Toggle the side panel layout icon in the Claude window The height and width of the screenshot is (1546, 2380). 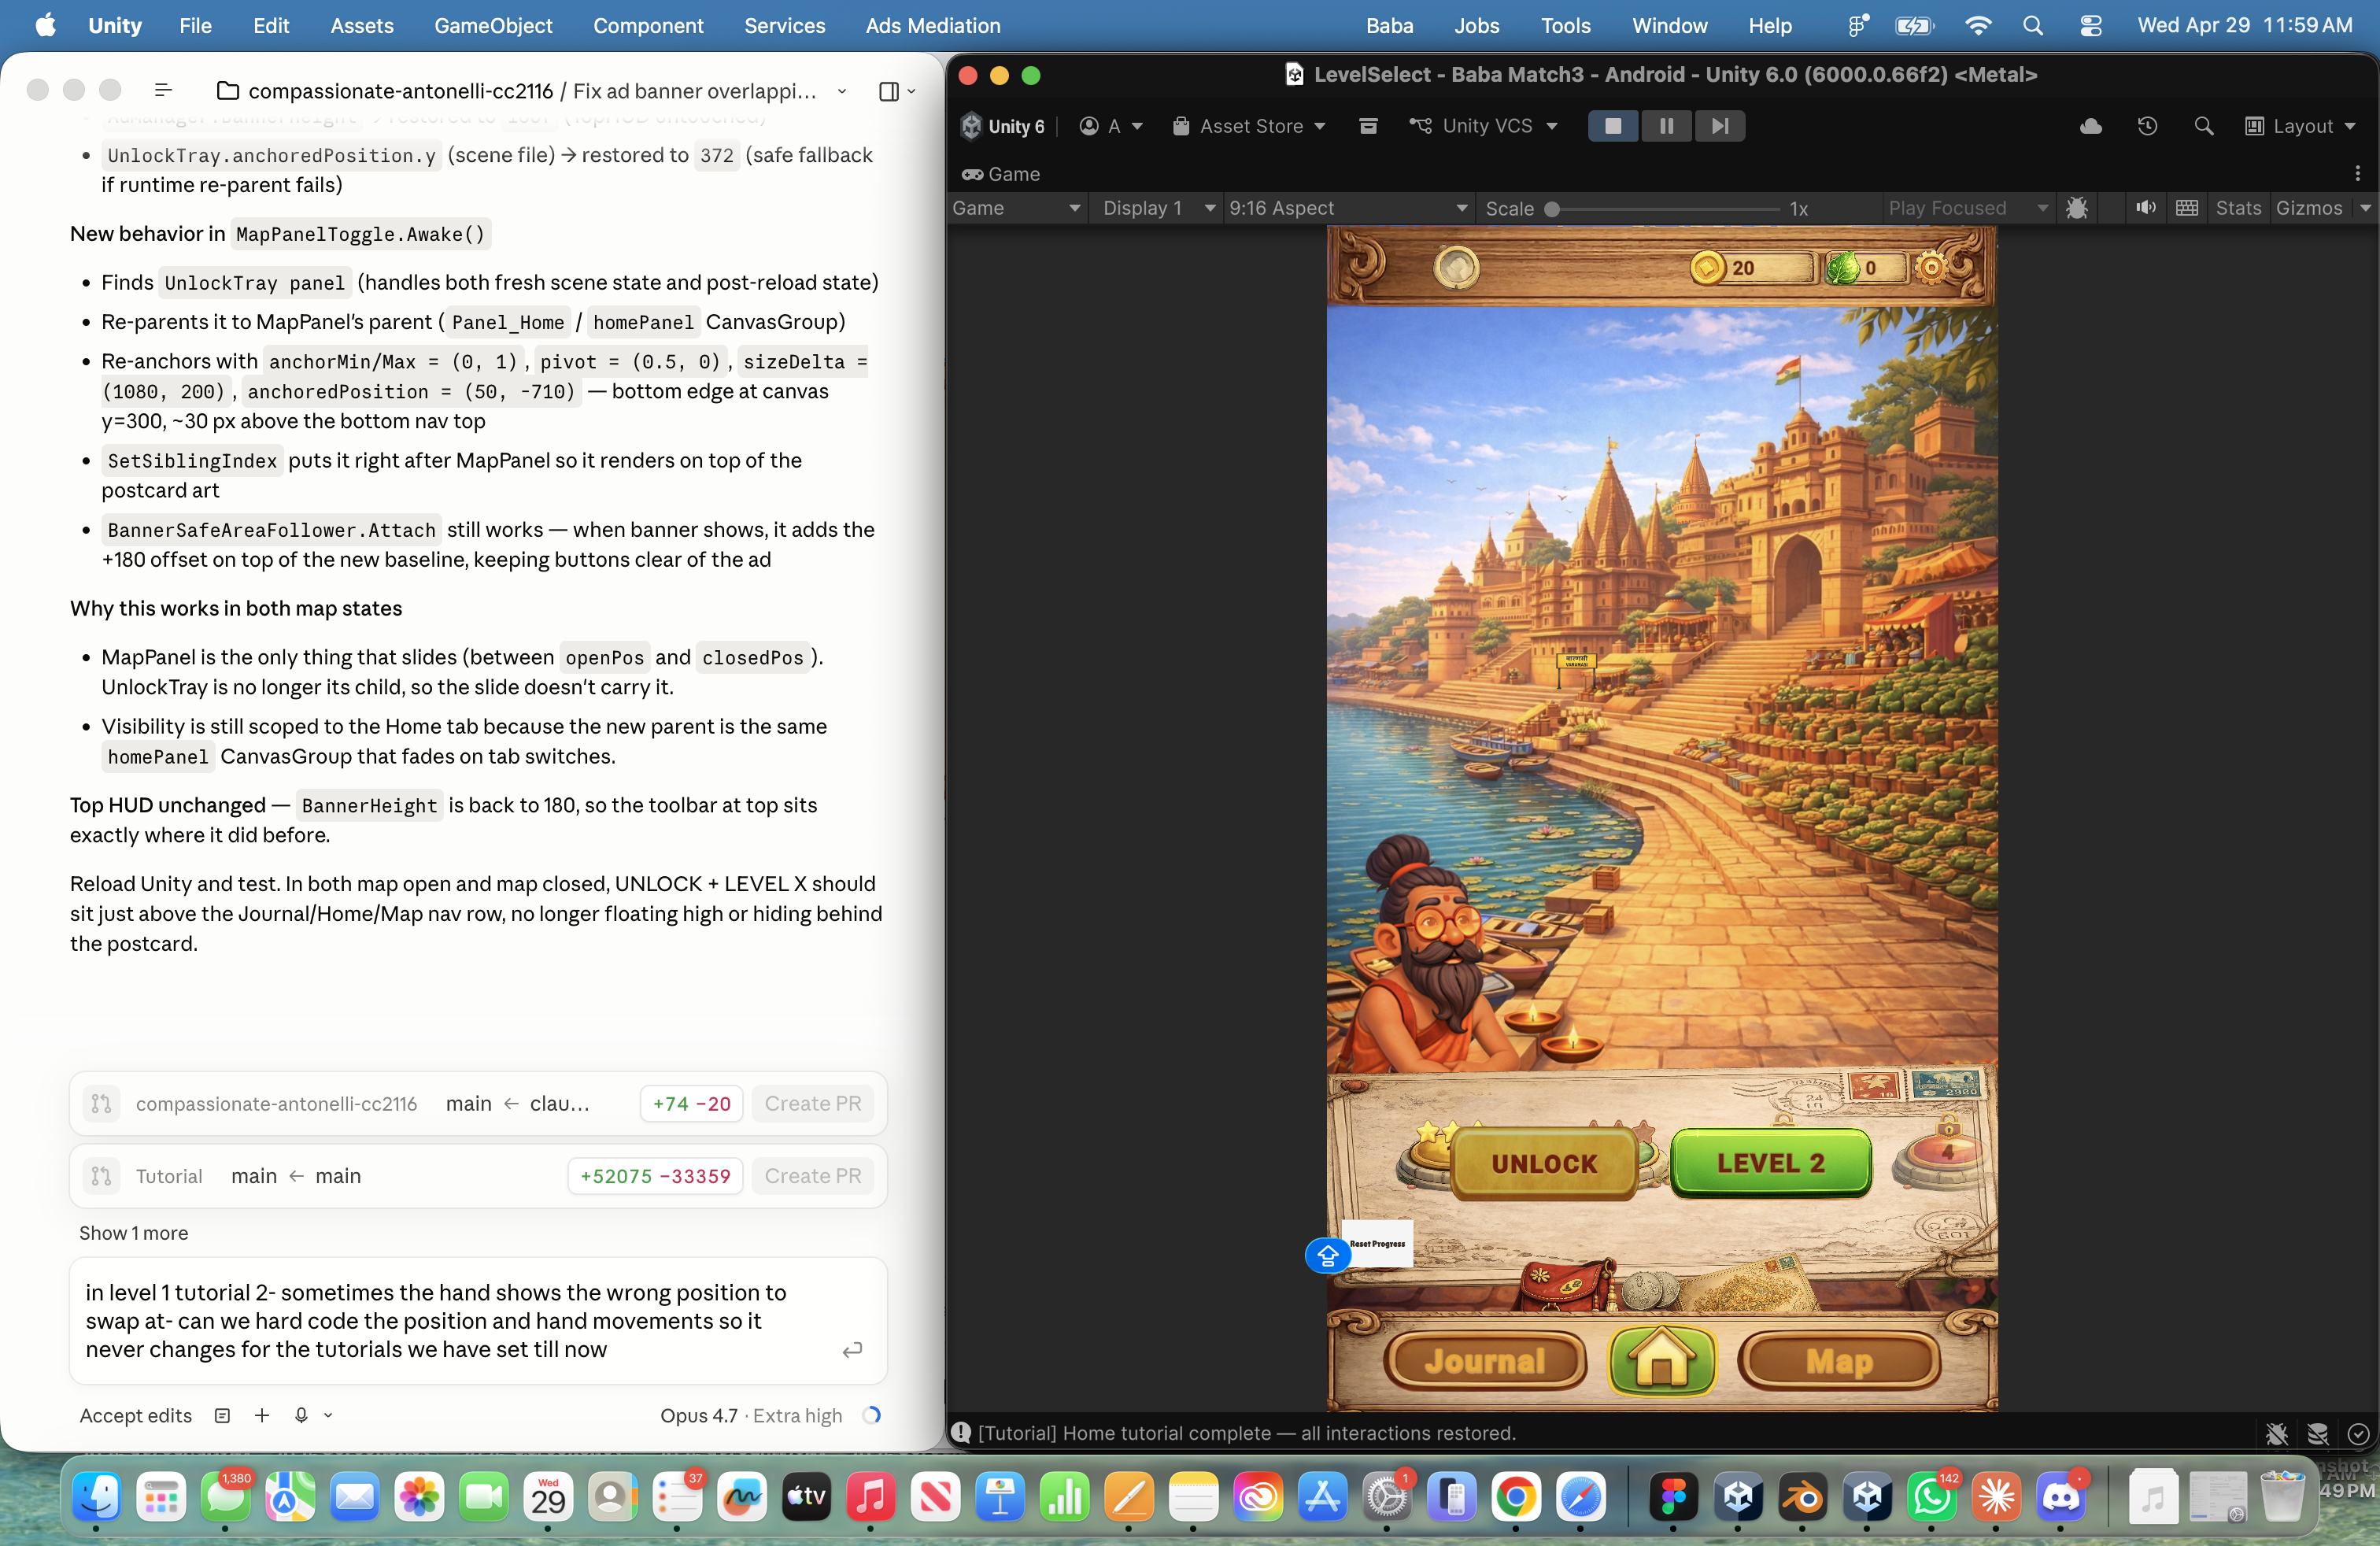tap(888, 91)
